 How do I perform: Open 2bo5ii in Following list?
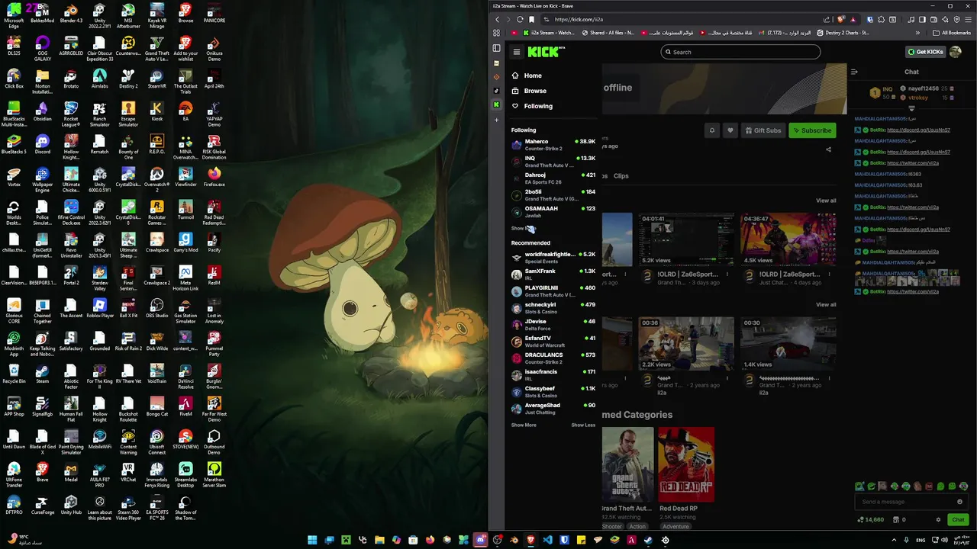[553, 194]
